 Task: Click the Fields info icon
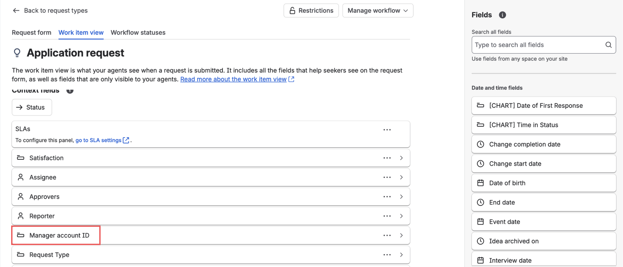(x=503, y=15)
